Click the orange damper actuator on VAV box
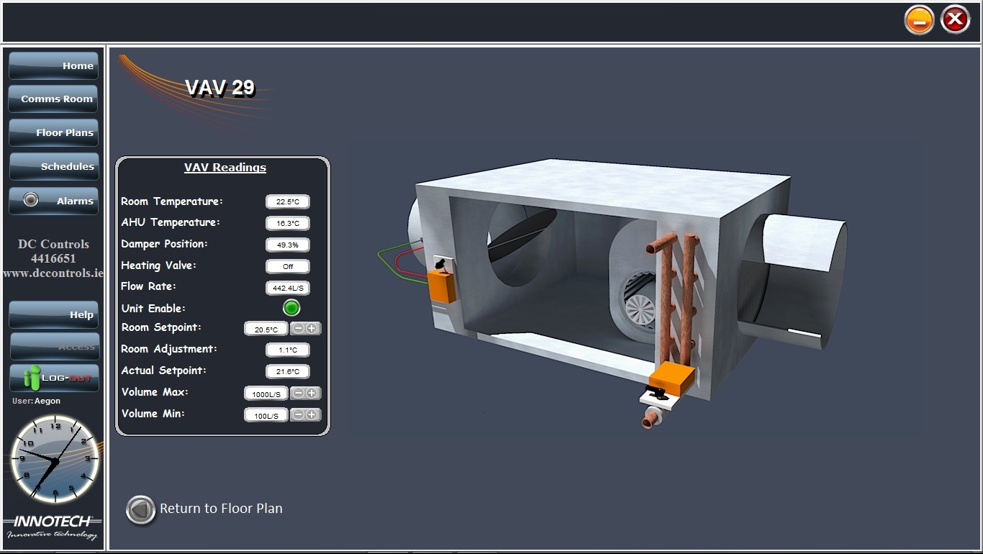 [x=441, y=286]
